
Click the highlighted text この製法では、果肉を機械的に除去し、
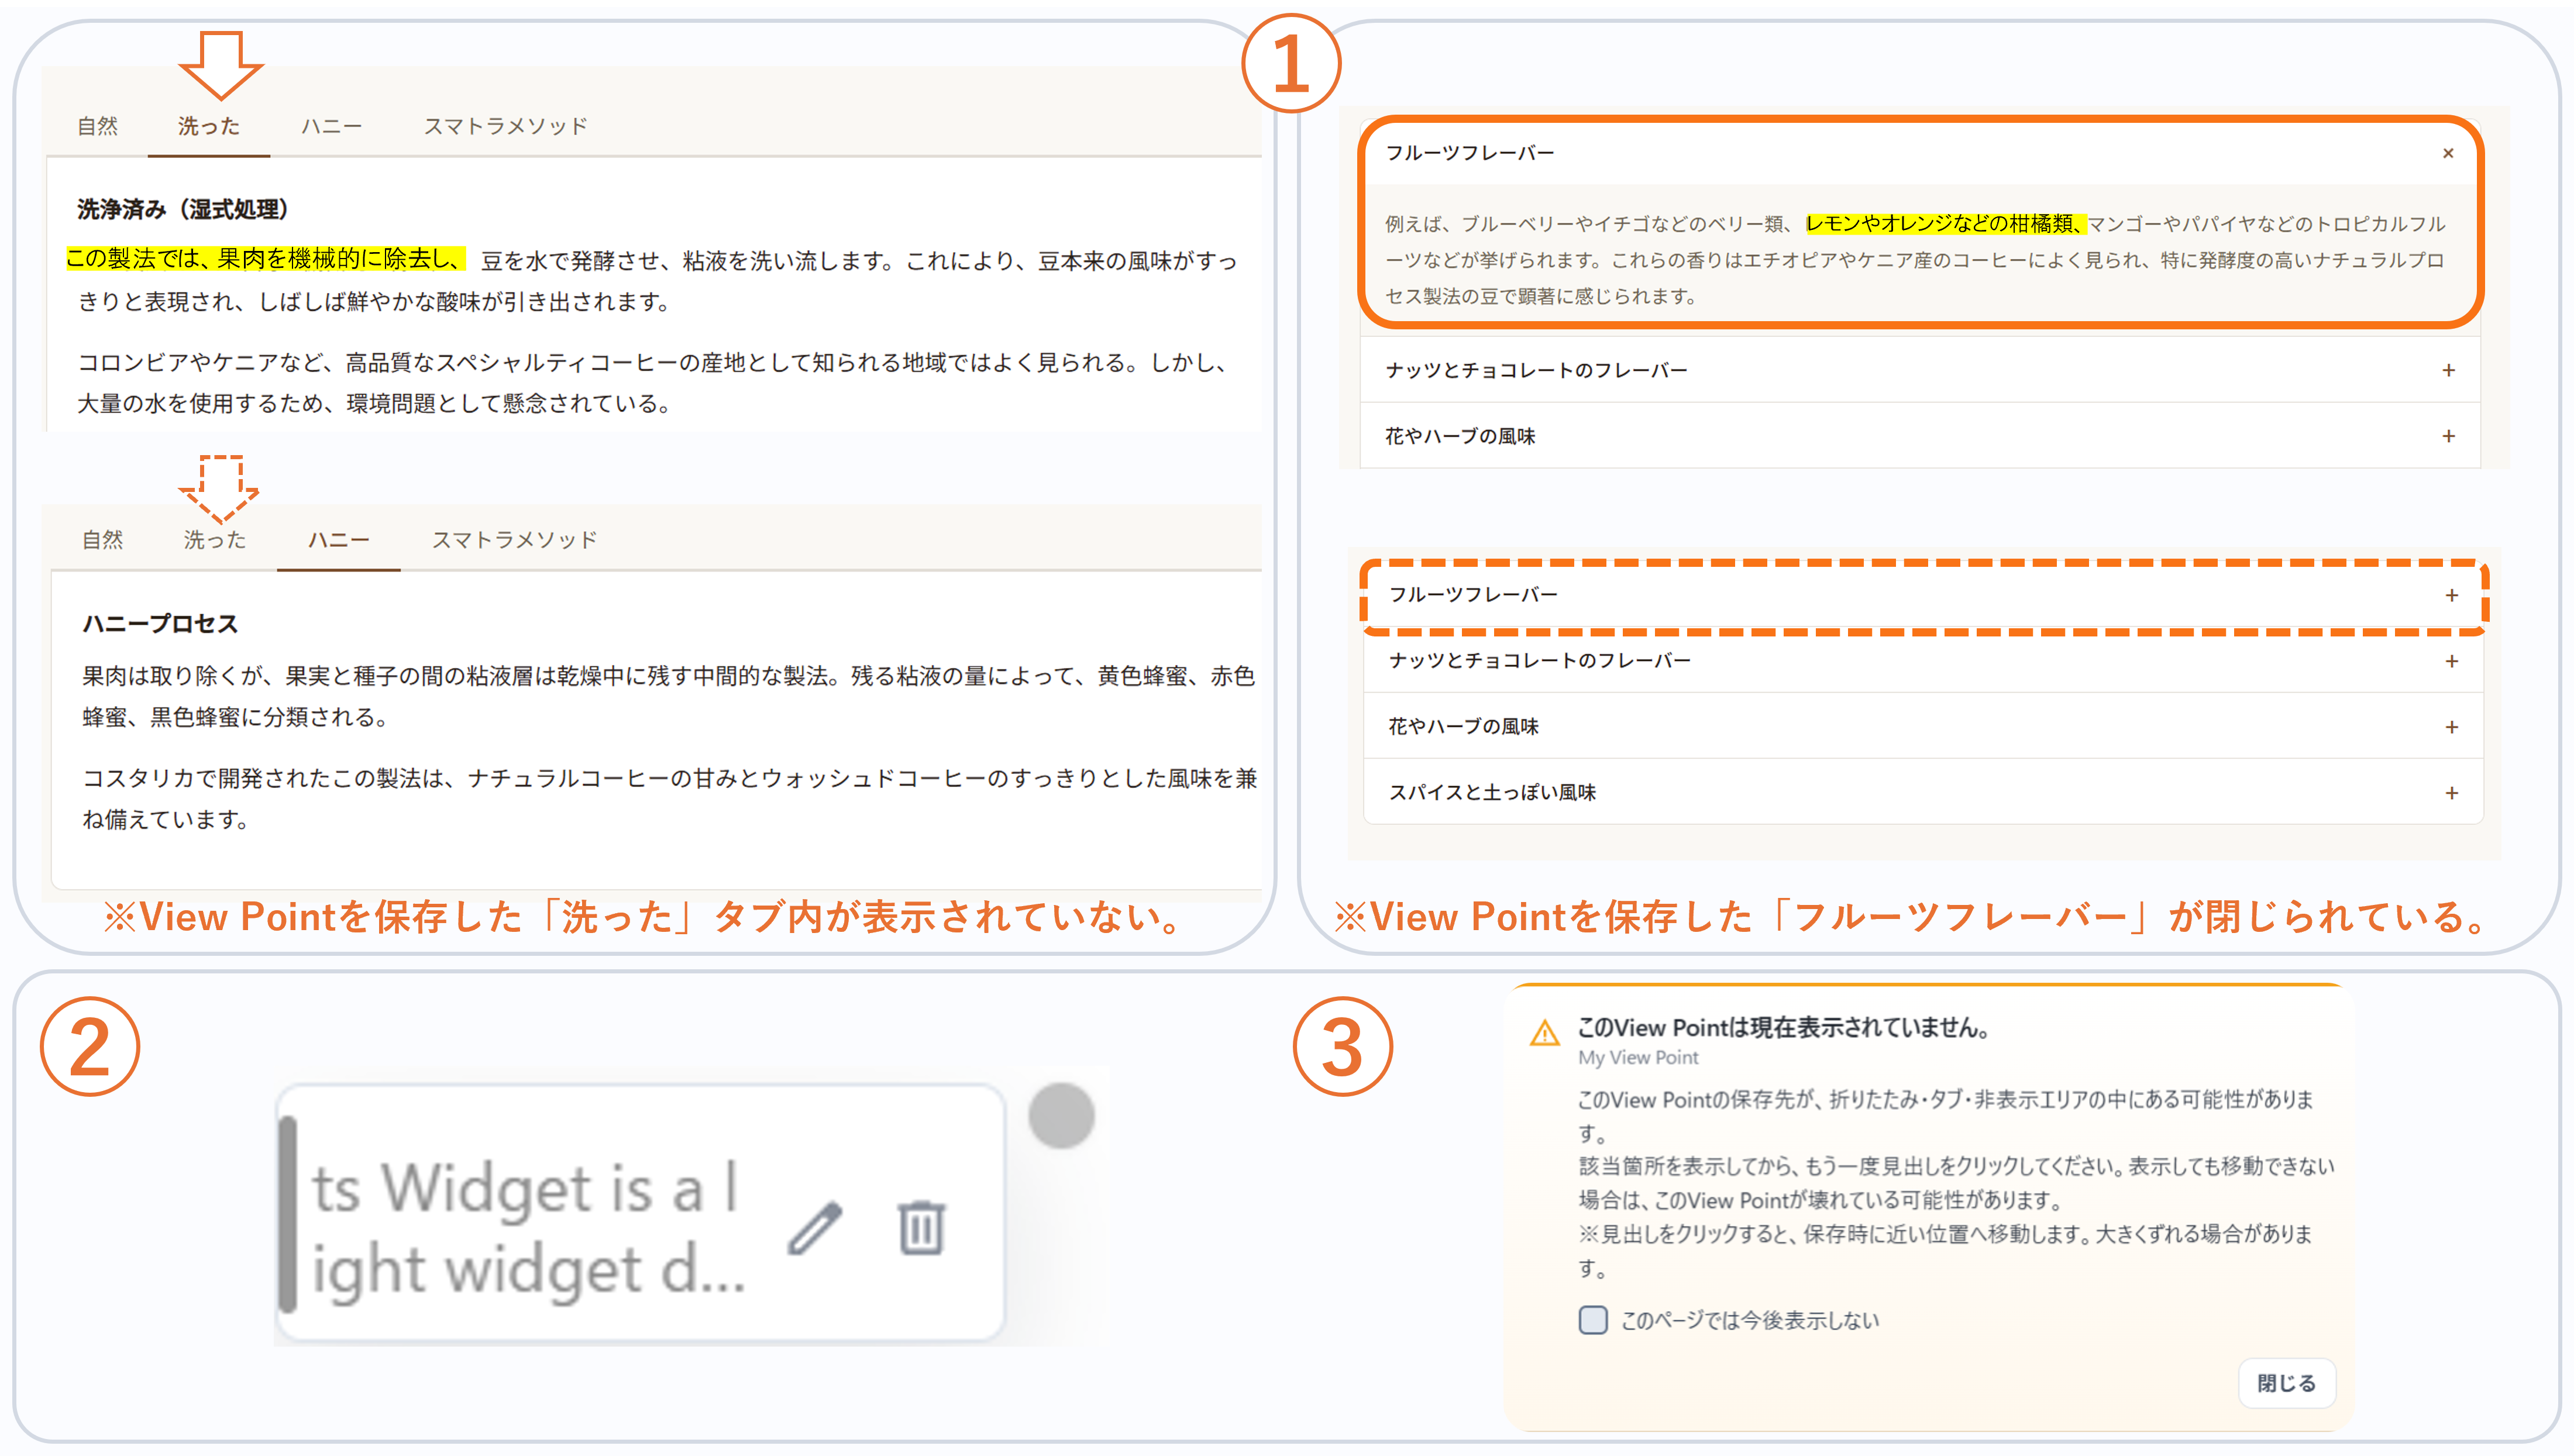pyautogui.click(x=265, y=259)
